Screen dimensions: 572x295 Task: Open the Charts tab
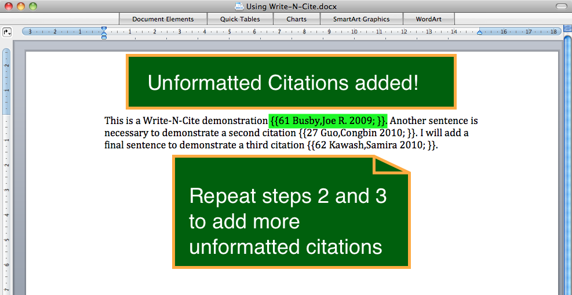297,19
